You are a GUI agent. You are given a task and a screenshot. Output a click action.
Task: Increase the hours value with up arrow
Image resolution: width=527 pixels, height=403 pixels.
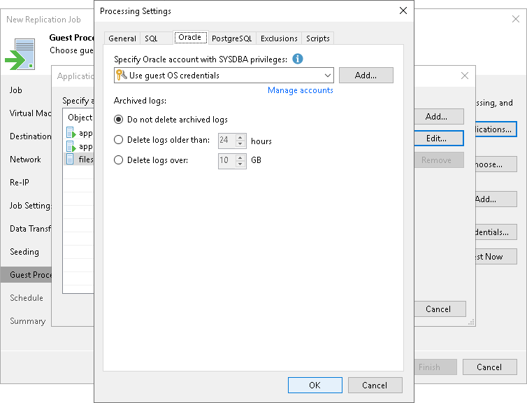(240, 137)
